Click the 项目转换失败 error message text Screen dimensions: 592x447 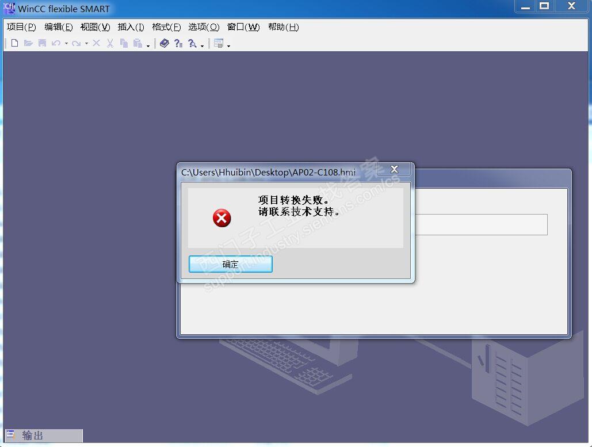click(294, 200)
